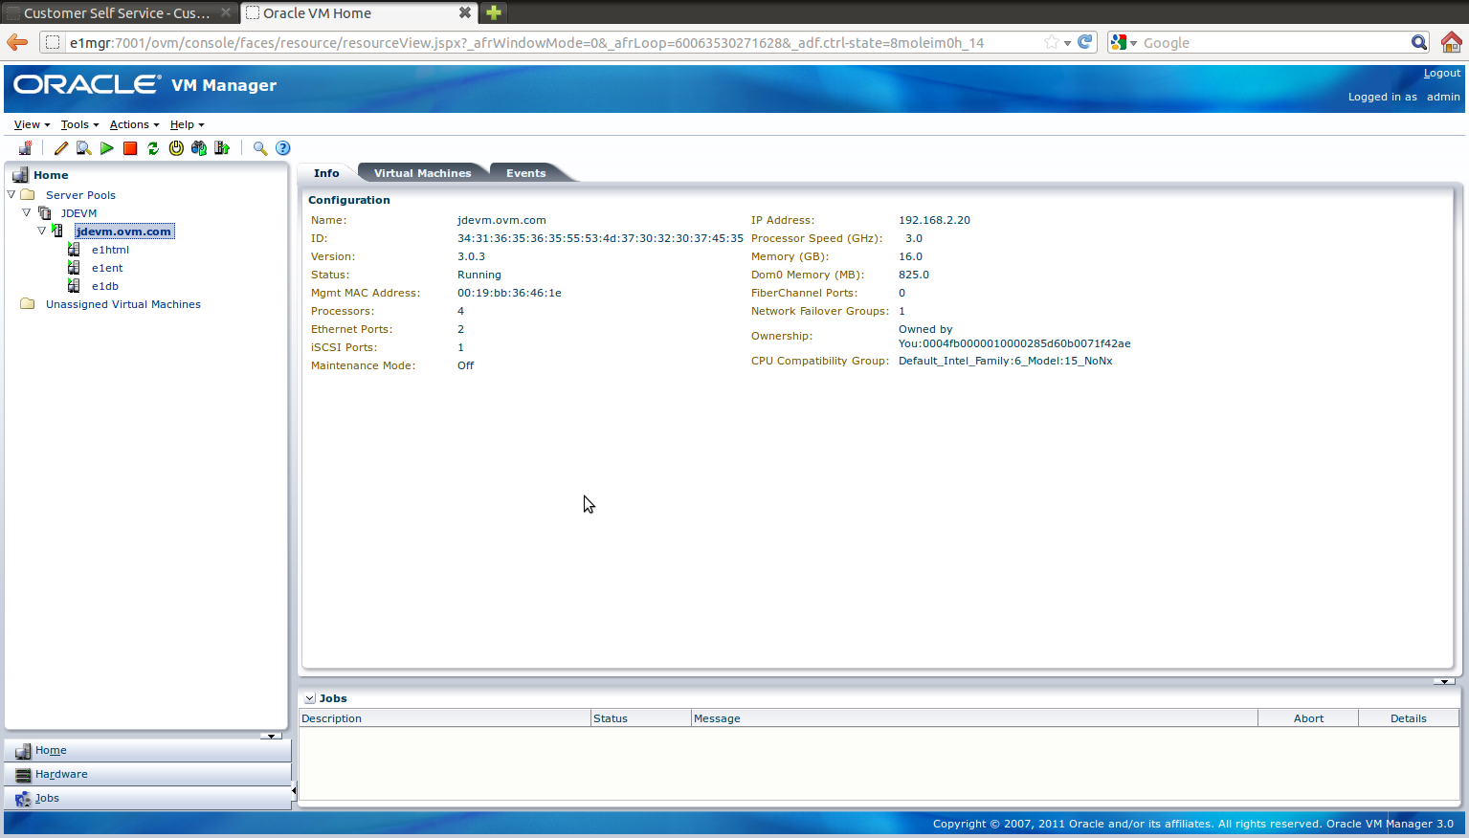Click the Abort column header in Jobs
Screen dimensions: 1469x838
coord(1308,718)
